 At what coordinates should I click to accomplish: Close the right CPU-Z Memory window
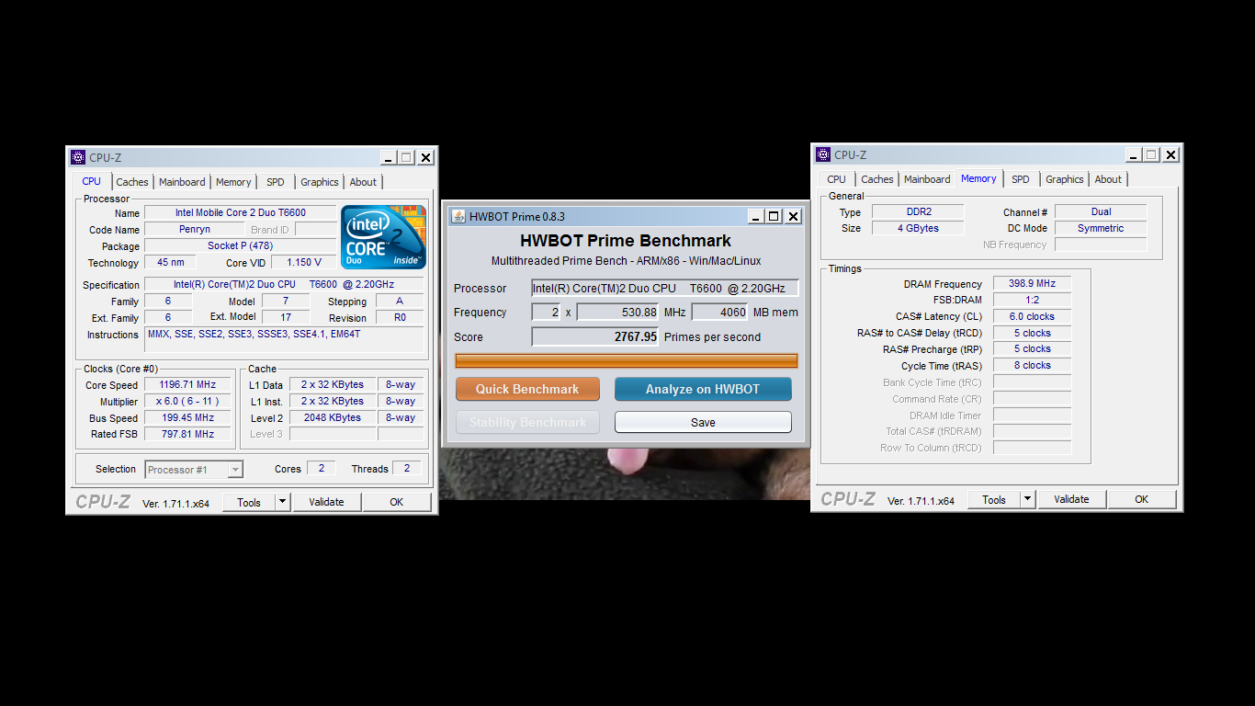(x=1171, y=155)
